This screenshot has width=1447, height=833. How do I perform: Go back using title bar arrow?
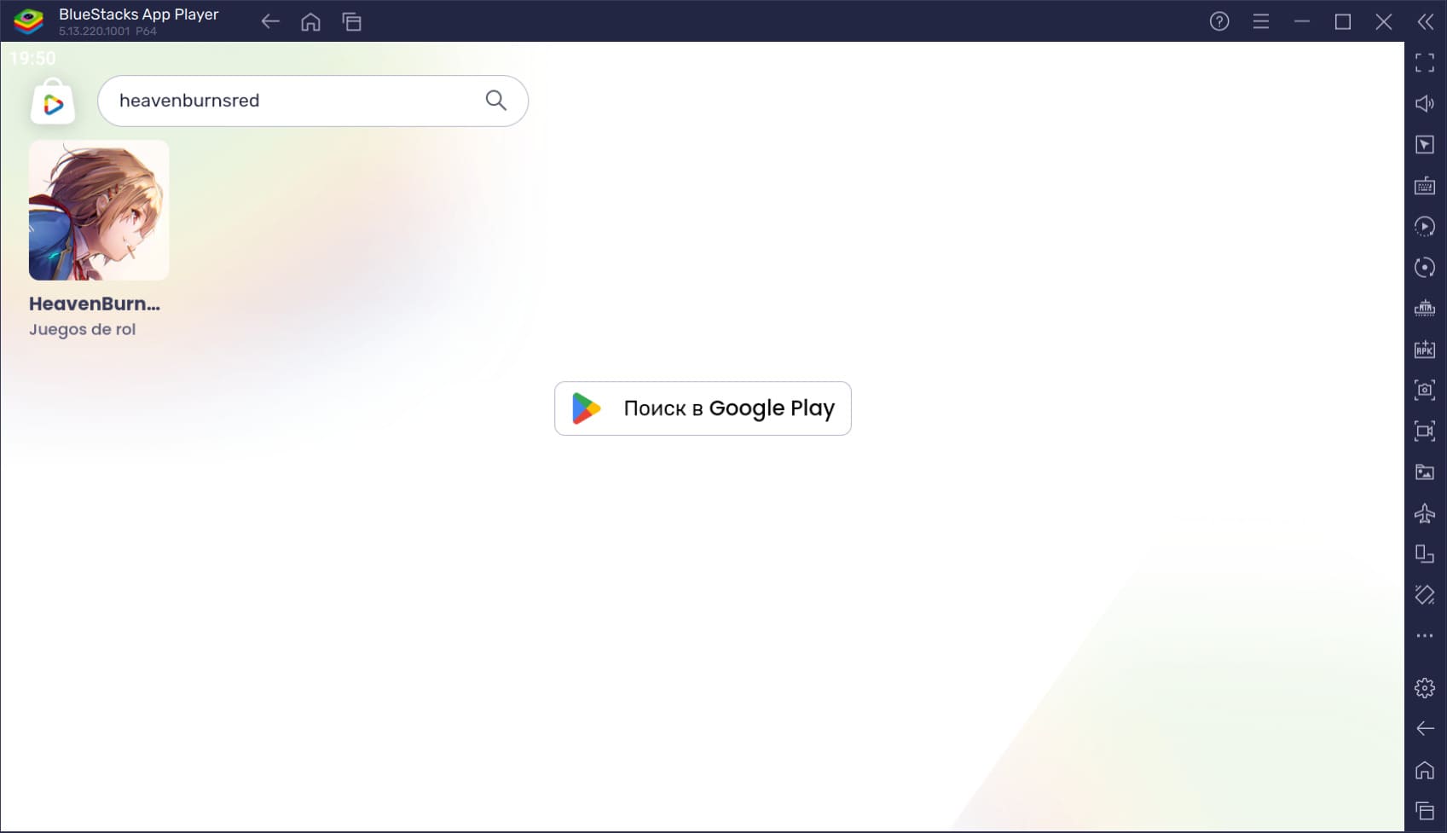(x=270, y=22)
